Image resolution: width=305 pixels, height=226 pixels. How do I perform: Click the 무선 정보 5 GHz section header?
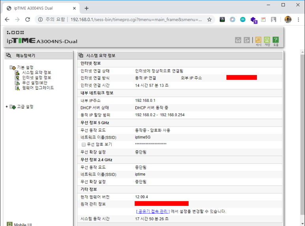pos(95,123)
